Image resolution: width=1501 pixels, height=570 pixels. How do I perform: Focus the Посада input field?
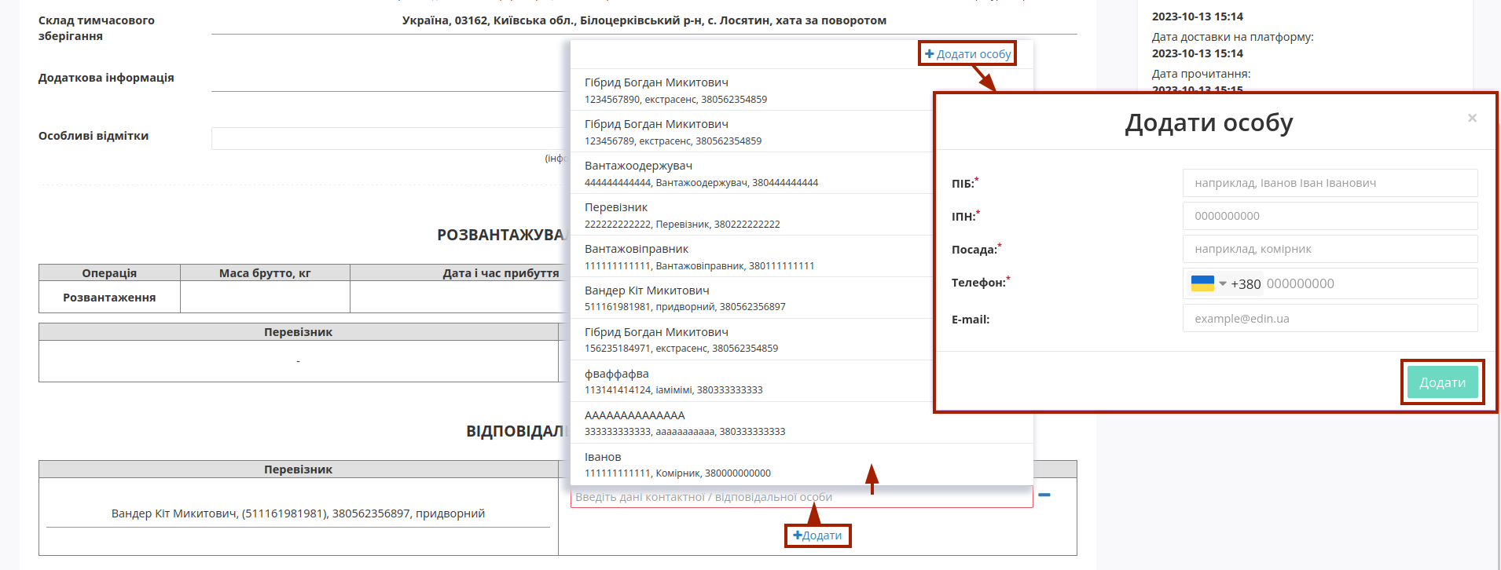1330,249
